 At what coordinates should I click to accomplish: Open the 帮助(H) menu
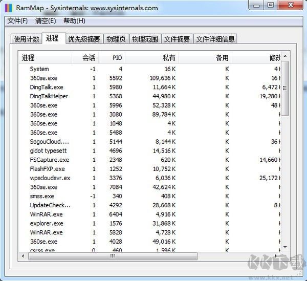pyautogui.click(x=74, y=21)
